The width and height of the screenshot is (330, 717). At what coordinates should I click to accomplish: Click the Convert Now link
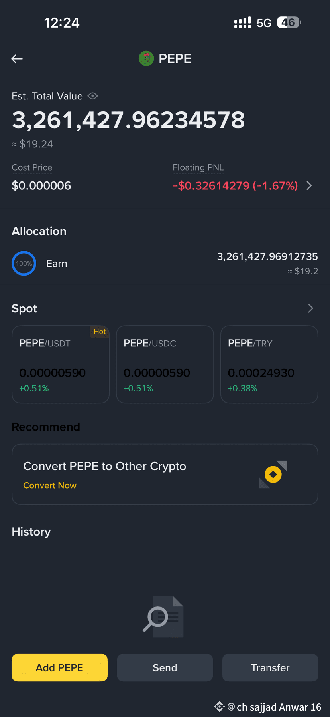tap(50, 485)
